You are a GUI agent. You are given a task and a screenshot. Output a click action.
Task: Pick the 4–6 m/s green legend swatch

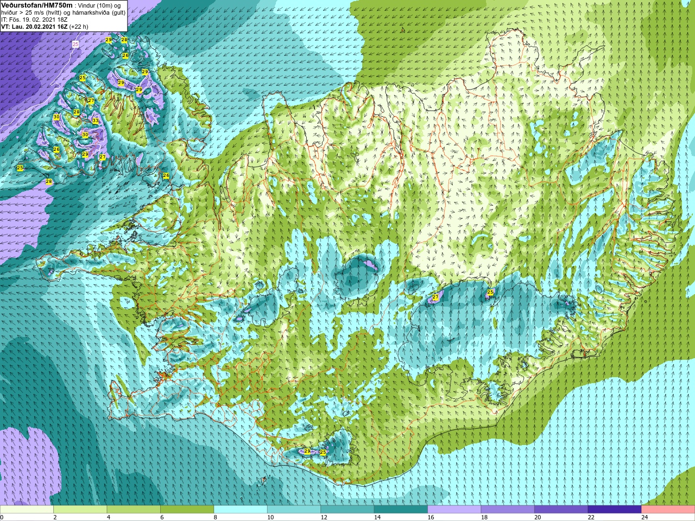(x=134, y=510)
